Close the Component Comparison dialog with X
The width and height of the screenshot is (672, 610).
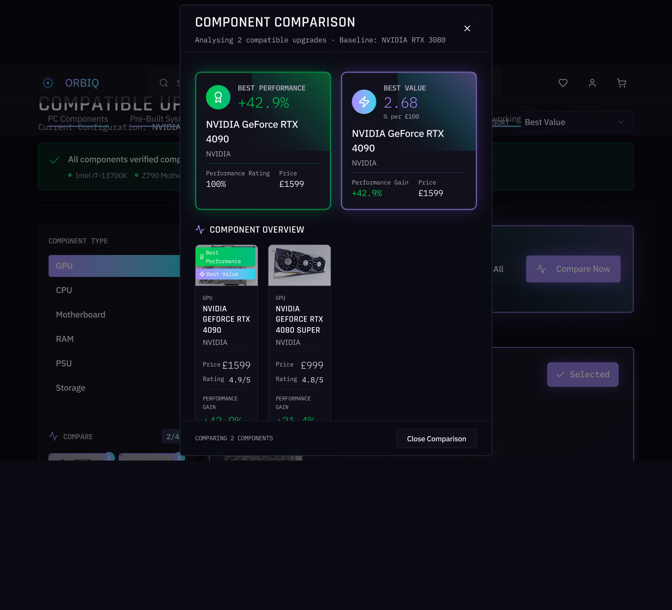(x=467, y=28)
